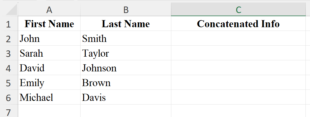Image resolution: width=310 pixels, height=117 pixels.
Task: Click the Concatenated Info header cell
Action: coord(238,24)
